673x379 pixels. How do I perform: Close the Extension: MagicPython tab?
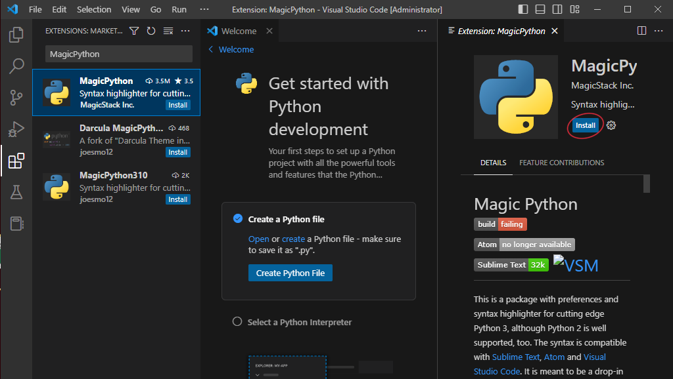pos(555,31)
